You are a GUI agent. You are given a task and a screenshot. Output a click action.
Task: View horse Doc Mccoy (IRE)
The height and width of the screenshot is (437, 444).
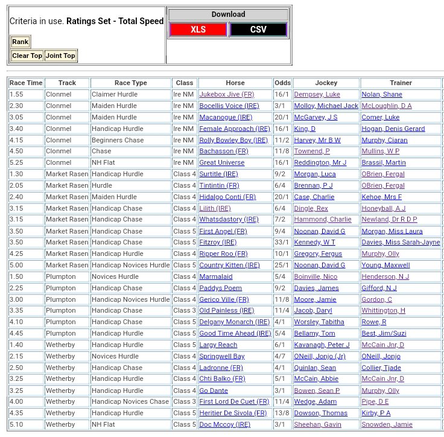[x=224, y=425]
